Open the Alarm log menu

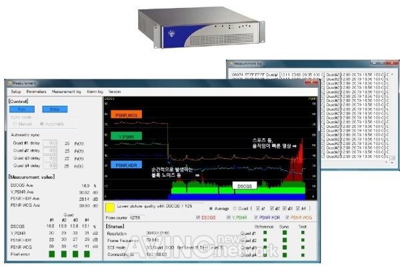[x=95, y=92]
